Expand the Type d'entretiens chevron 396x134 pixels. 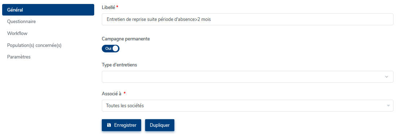pyautogui.click(x=386, y=77)
